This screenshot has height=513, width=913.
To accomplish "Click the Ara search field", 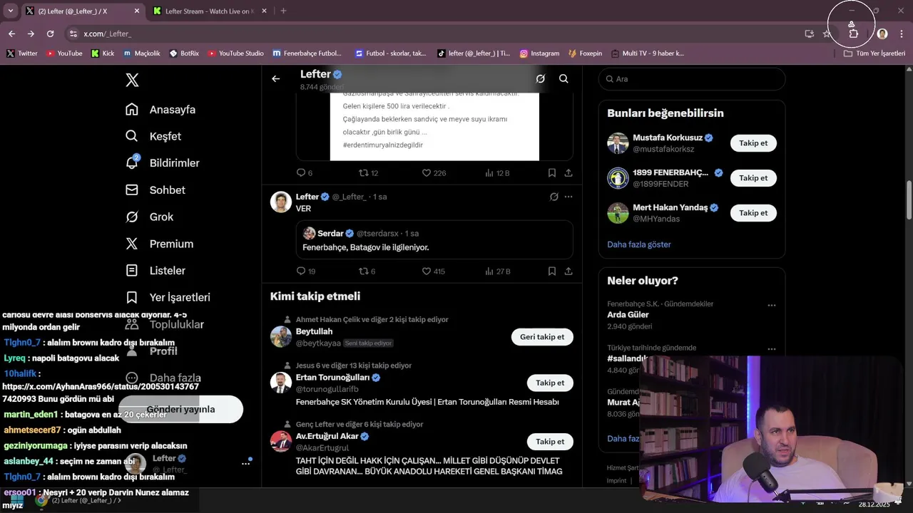I will 692,79.
